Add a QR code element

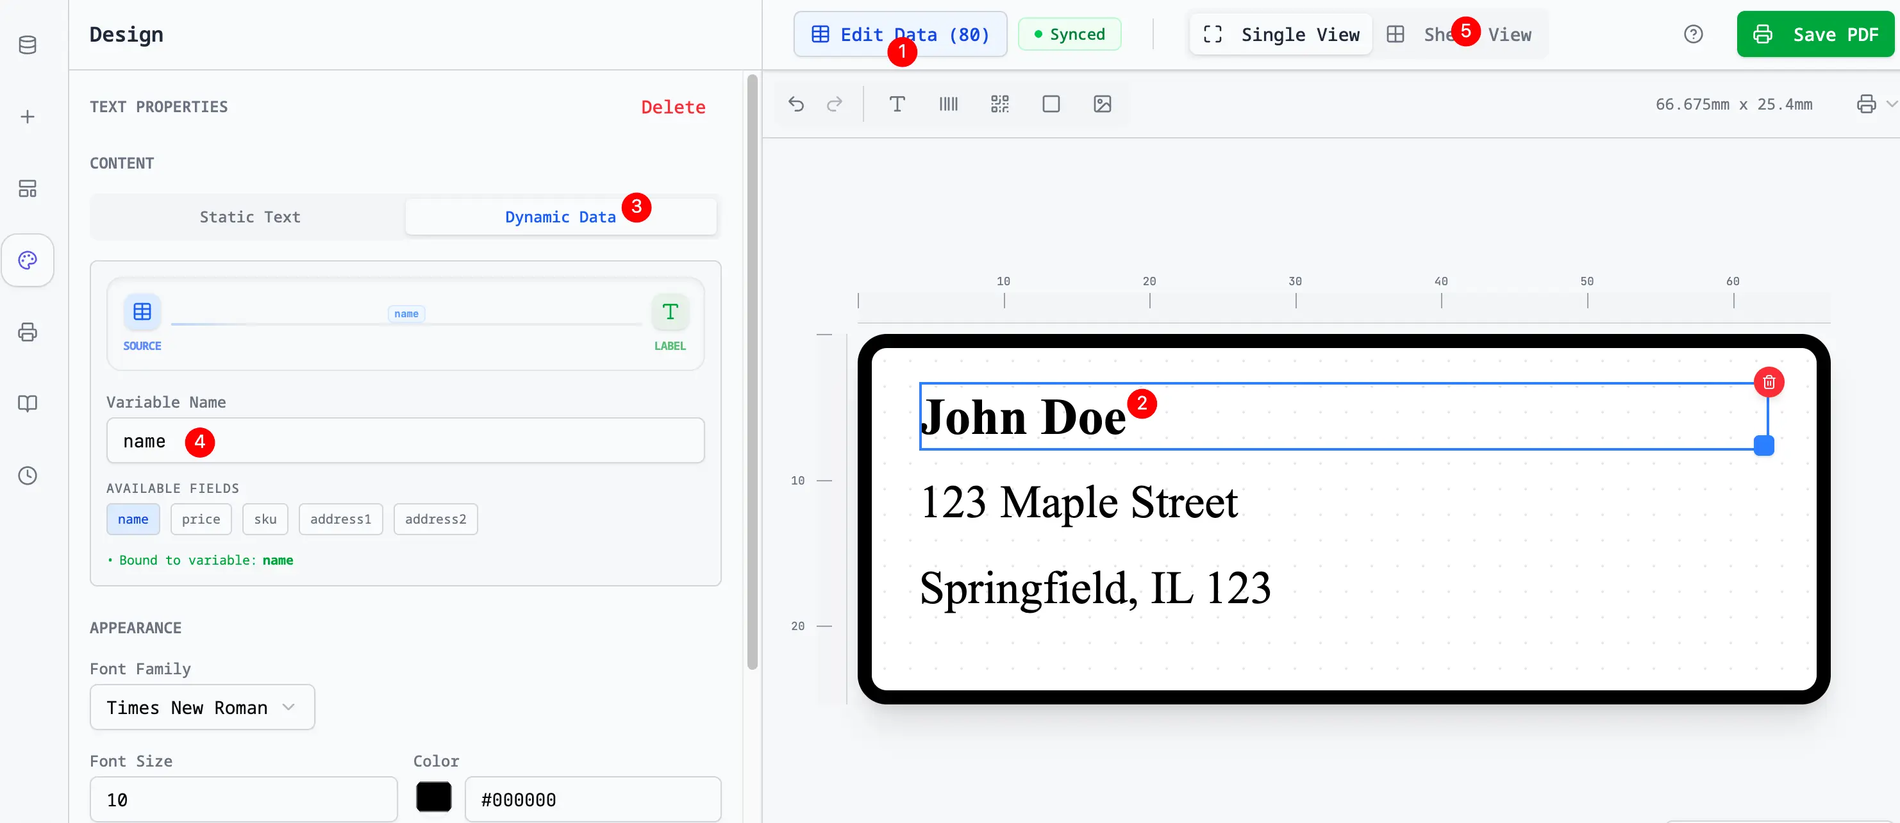(x=999, y=104)
